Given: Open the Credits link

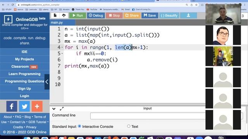Looking at the screenshot, I should point(18,127).
